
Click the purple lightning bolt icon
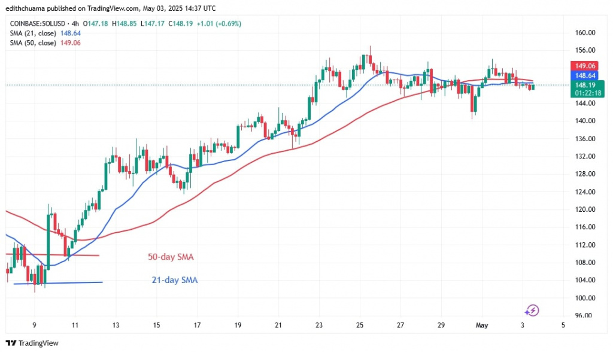tap(532, 311)
